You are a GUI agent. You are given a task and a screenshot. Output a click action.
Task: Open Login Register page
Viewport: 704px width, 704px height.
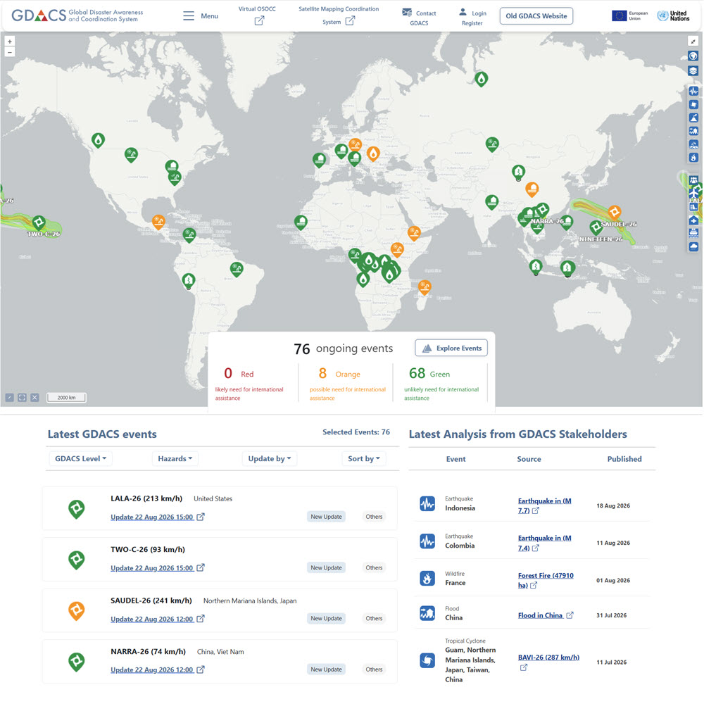(x=472, y=17)
